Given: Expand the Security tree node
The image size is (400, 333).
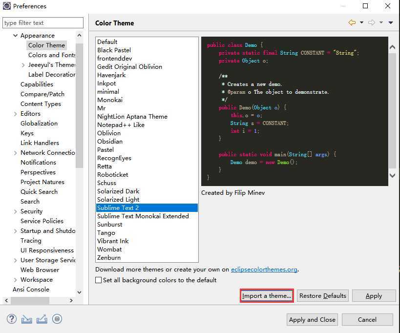Looking at the screenshot, I should click(16, 211).
